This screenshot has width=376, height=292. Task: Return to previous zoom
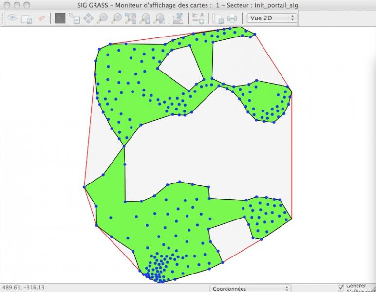click(145, 18)
